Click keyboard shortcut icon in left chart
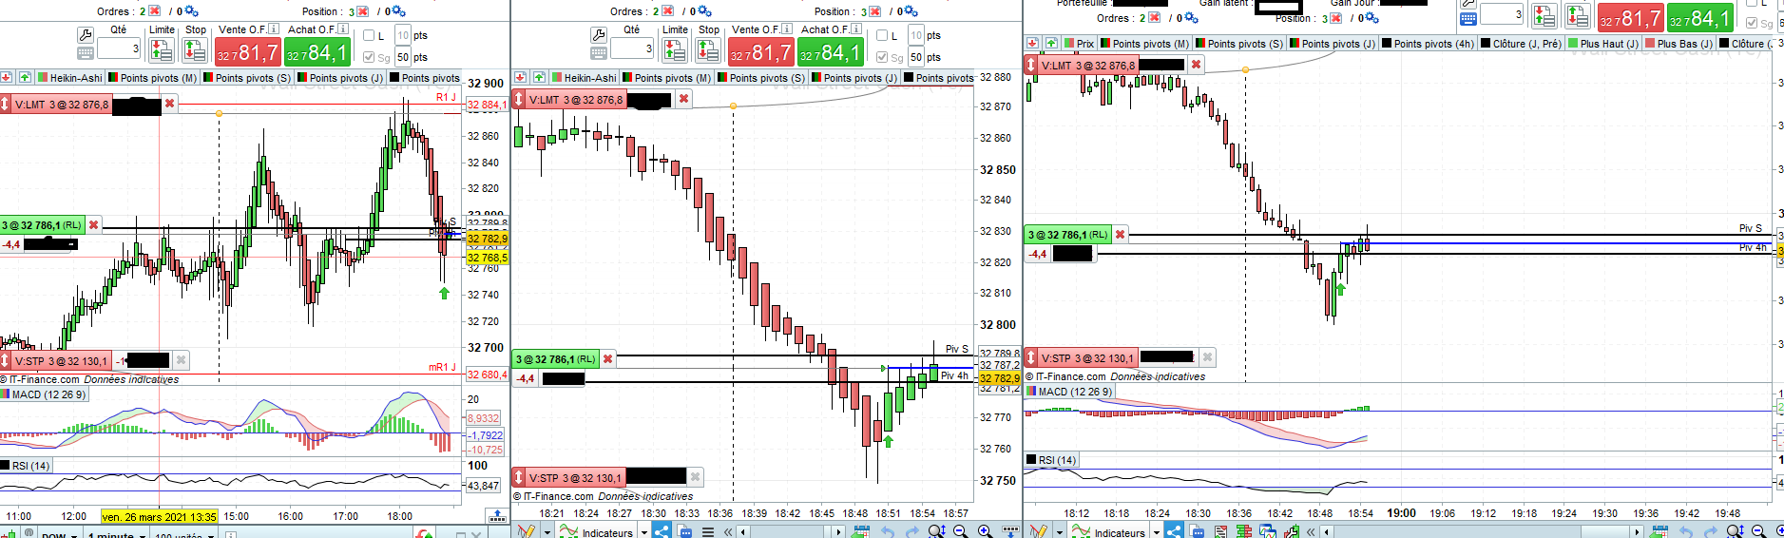 point(85,53)
